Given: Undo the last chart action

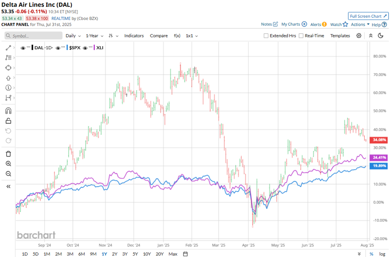Looking at the screenshot, I should tap(8, 131).
